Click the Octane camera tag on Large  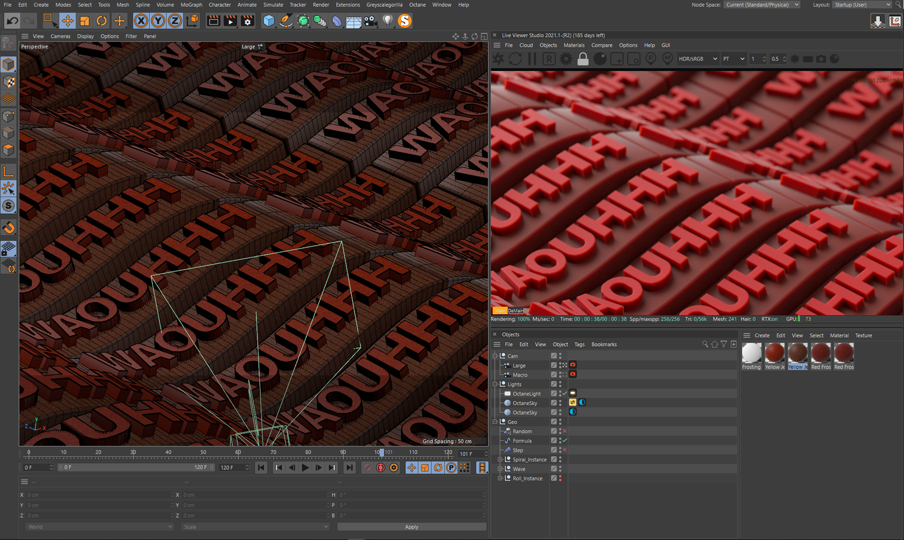[573, 365]
